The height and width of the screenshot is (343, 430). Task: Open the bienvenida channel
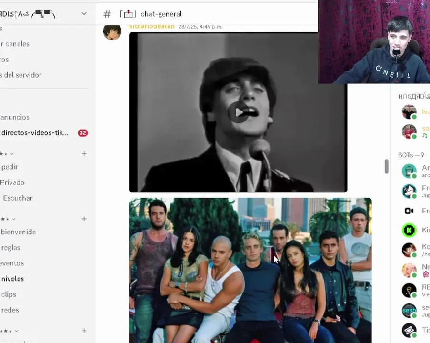click(18, 232)
